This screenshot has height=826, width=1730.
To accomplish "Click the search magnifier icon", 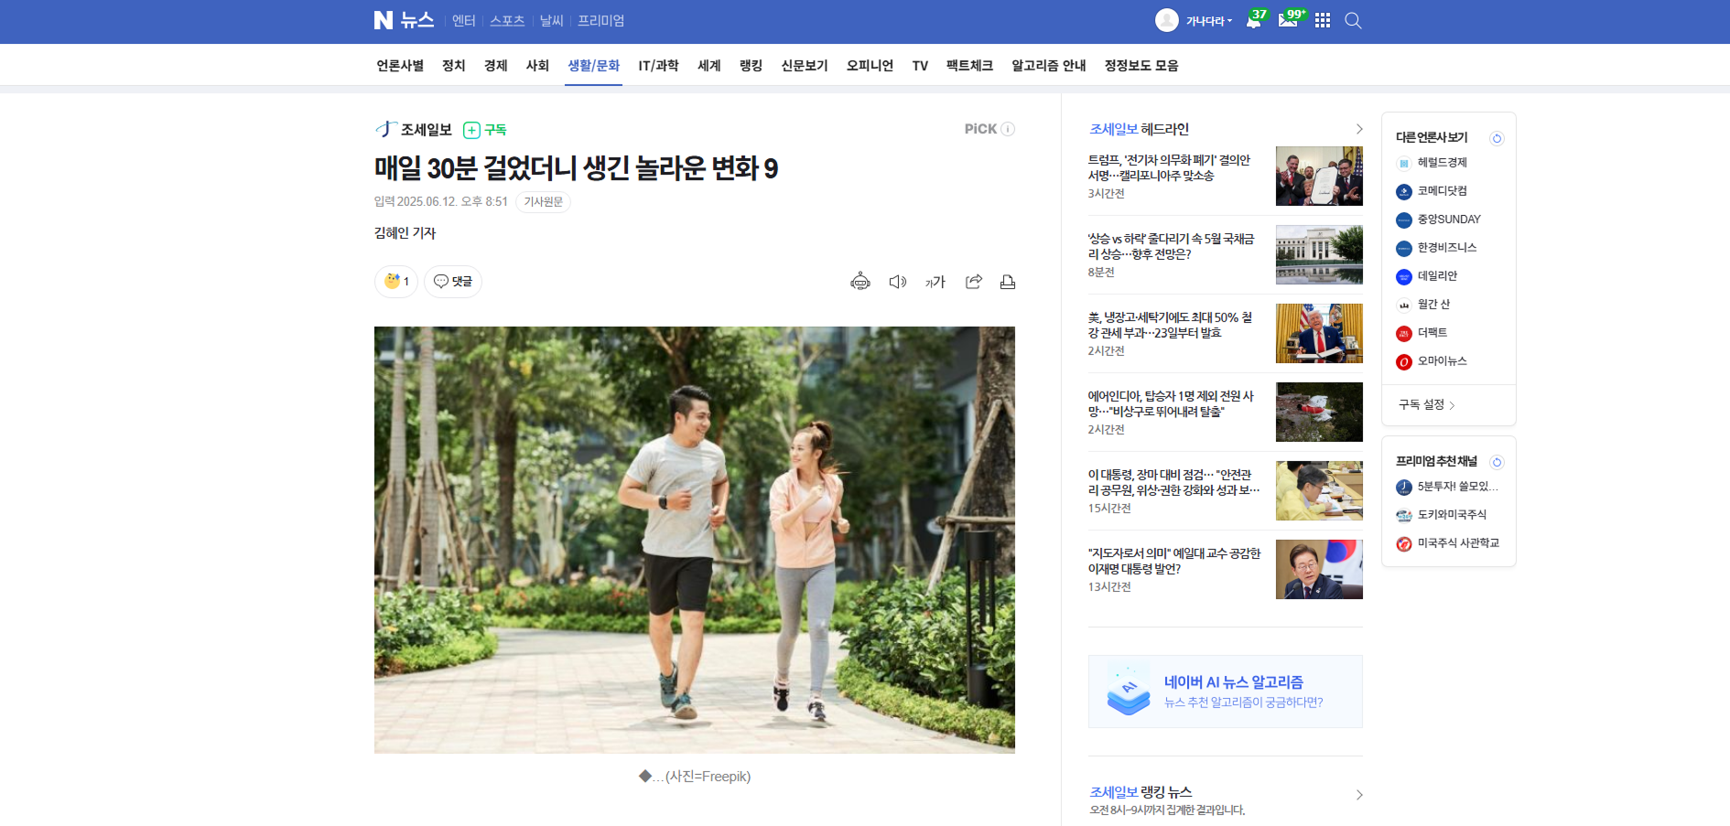I will point(1353,21).
